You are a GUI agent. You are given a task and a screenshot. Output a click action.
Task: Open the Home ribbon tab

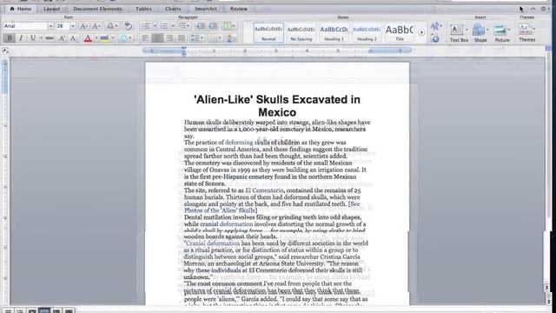click(x=21, y=9)
